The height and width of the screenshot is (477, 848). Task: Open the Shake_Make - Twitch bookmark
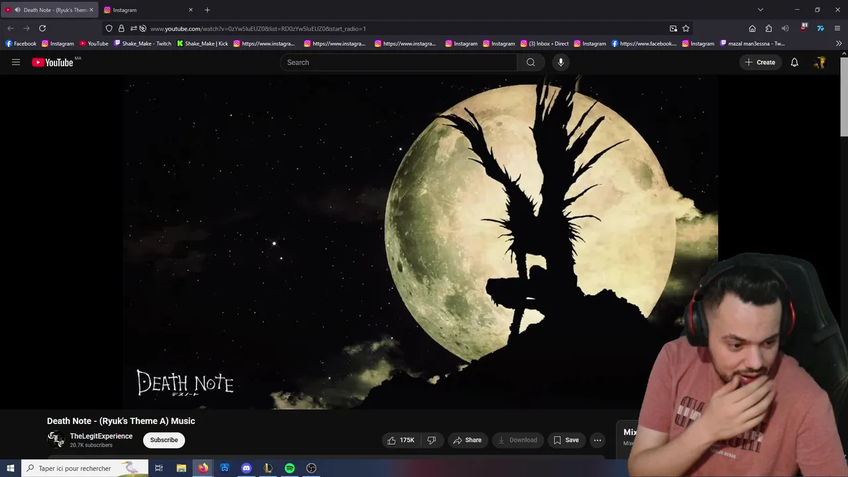[x=142, y=44]
